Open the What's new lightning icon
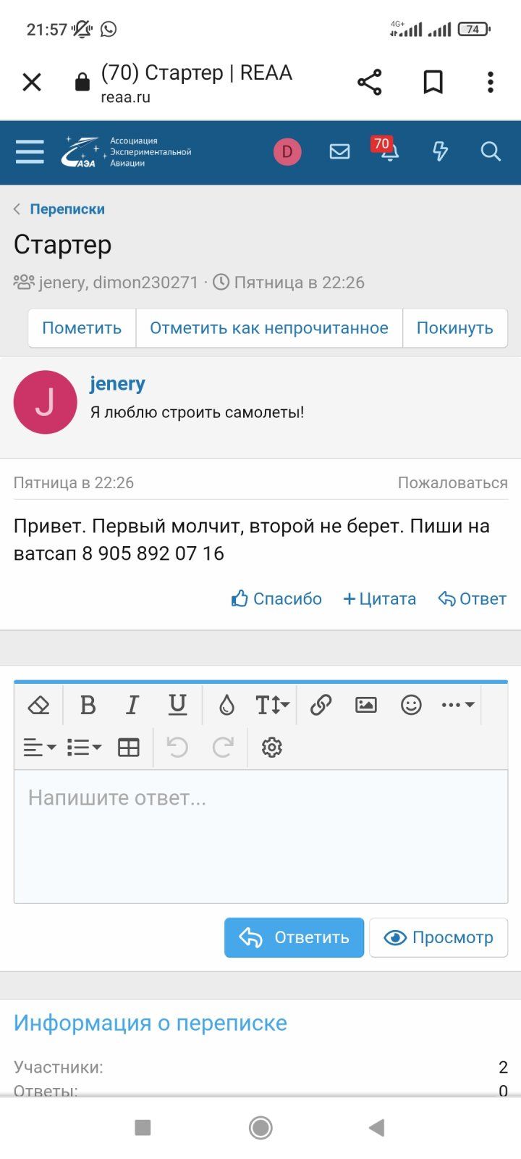Image resolution: width=521 pixels, height=1159 pixels. point(440,151)
